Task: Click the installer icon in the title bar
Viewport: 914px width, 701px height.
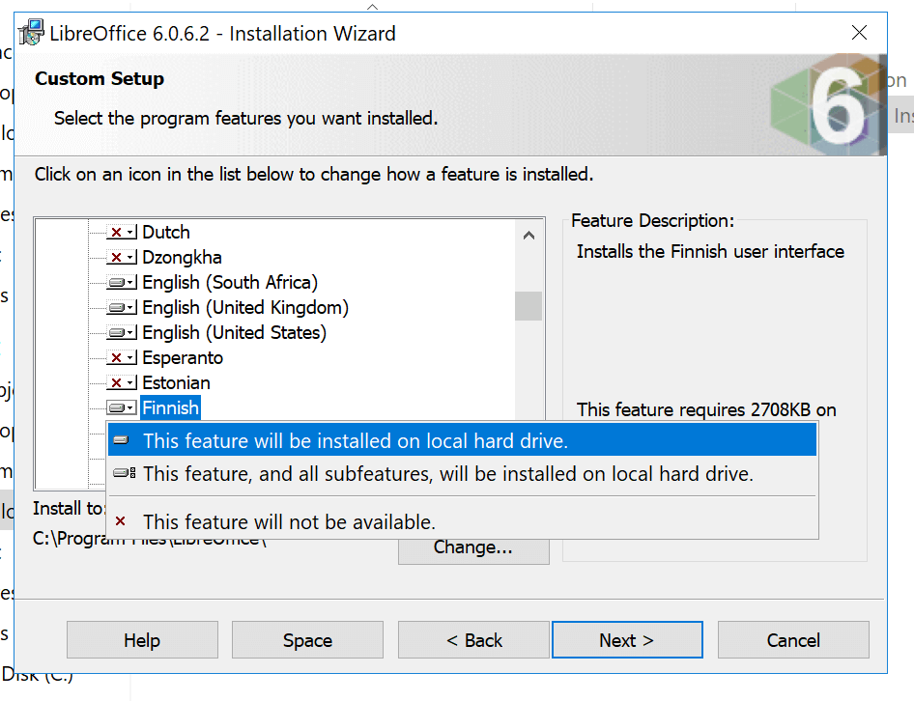Action: tap(30, 32)
